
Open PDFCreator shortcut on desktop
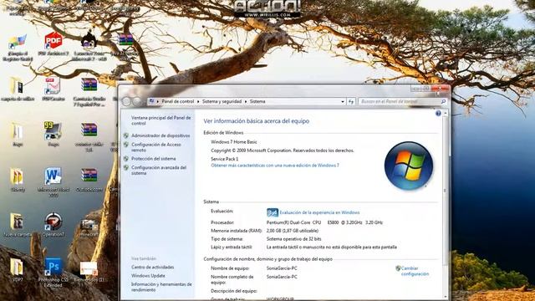coord(53,89)
